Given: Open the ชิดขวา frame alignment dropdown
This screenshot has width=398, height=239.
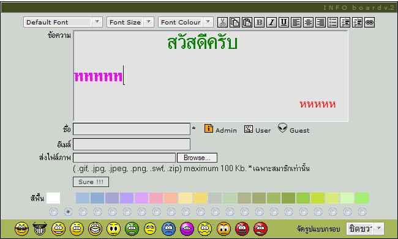Looking at the screenshot, I should tap(365, 229).
